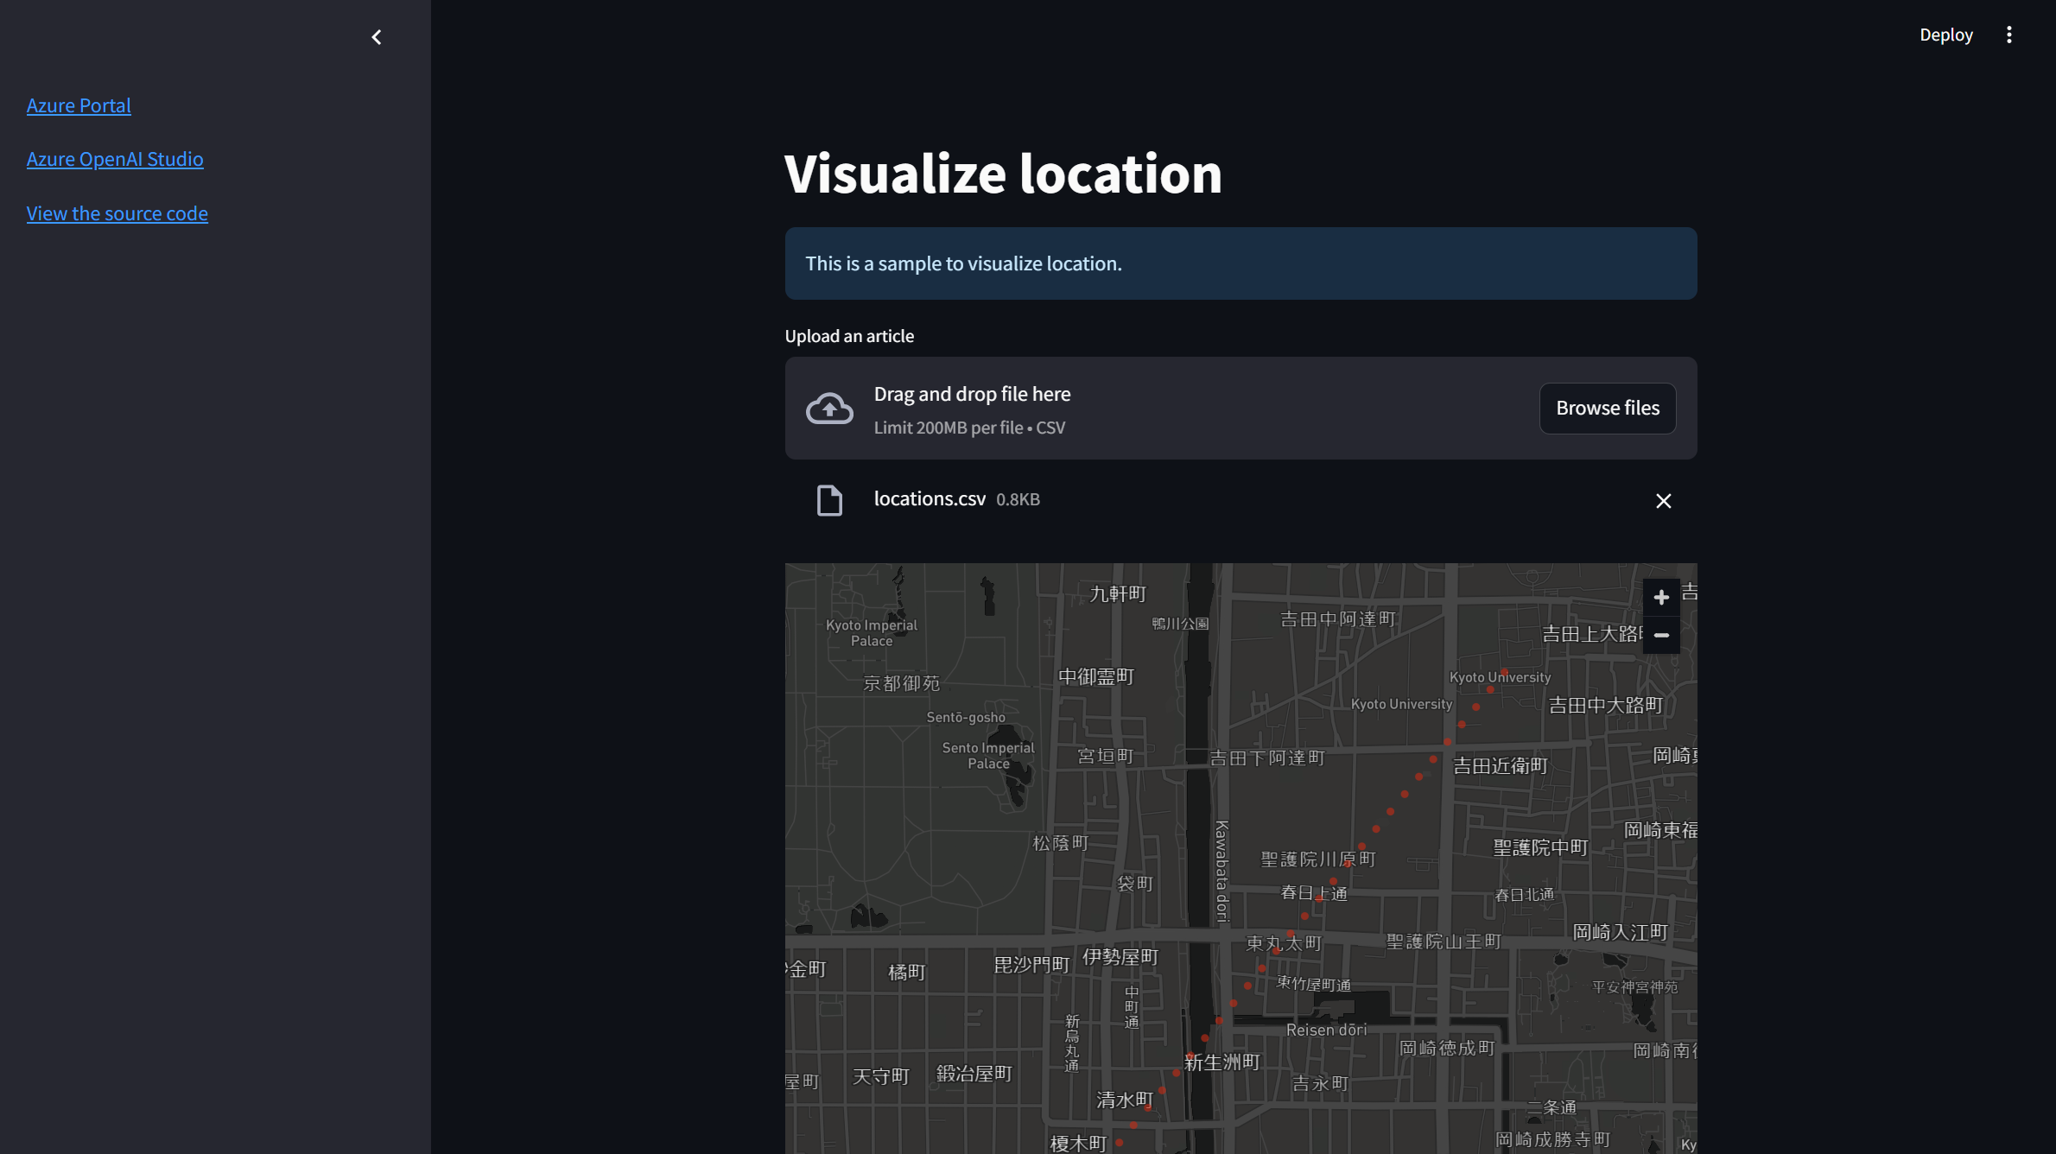Screen dimensions: 2056x1154
Task: Click the 岡崎徳成町 map label
Action: click(1447, 1048)
